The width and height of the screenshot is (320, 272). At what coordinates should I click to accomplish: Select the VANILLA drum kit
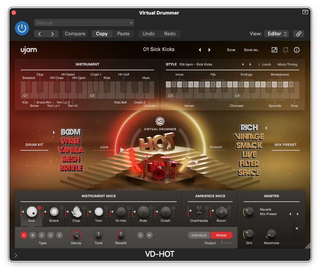71,150
